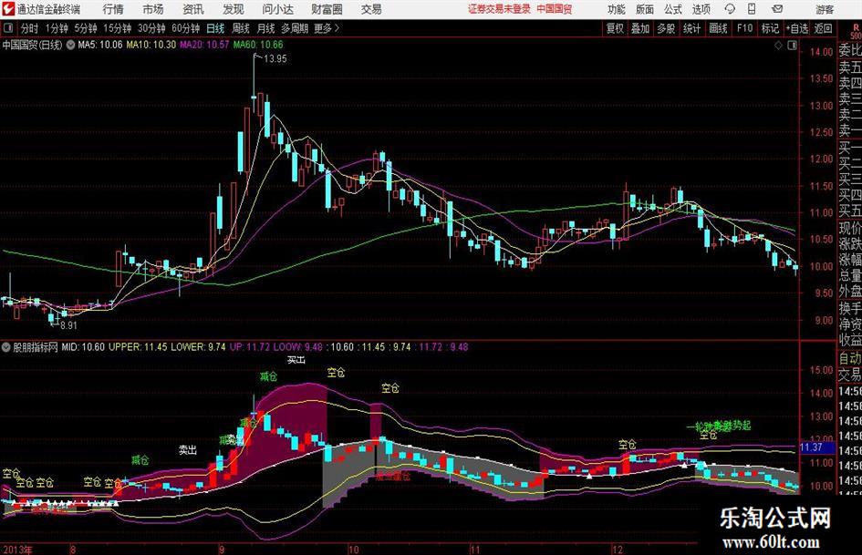The width and height of the screenshot is (862, 555).
Task: Click the 自动 label in the right panel
Action: click(850, 358)
